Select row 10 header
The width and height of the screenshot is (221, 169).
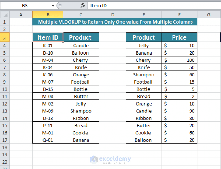pyautogui.click(x=5, y=89)
